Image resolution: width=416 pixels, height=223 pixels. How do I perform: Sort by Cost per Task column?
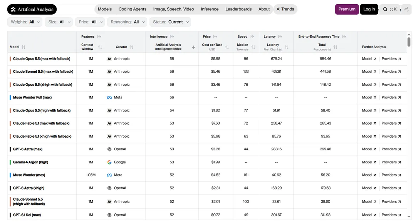click(x=227, y=47)
